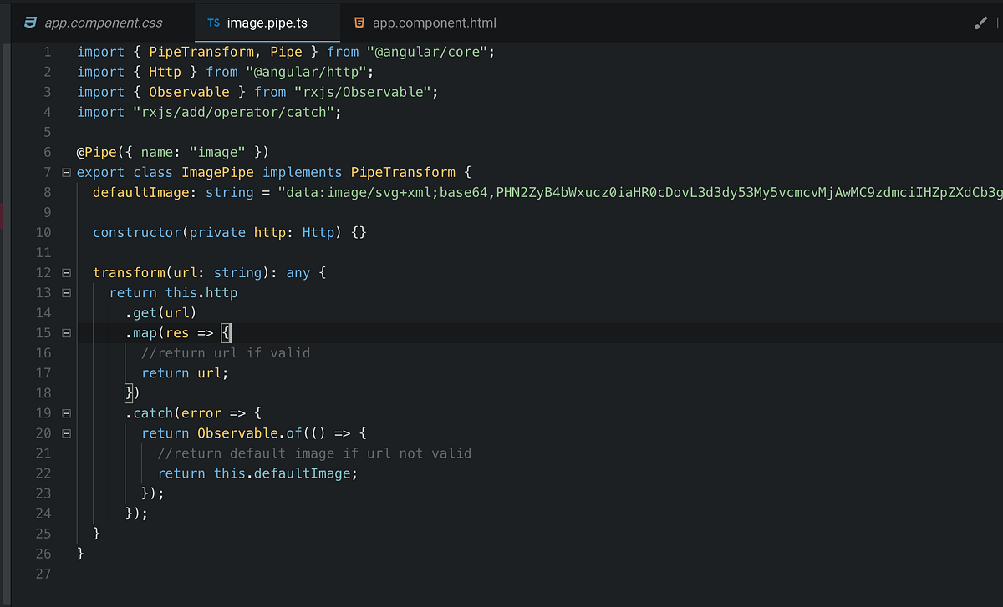The image size is (1003, 607).
Task: Click the HTML5 icon on app.component.html tab
Action: pos(360,23)
